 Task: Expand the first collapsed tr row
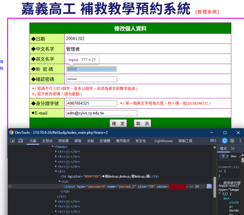pyautogui.click(x=56, y=151)
